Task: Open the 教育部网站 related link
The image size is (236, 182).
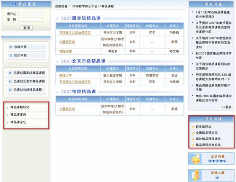Action: click(203, 127)
